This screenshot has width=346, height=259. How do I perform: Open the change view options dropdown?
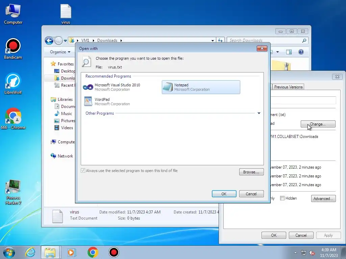(x=278, y=52)
